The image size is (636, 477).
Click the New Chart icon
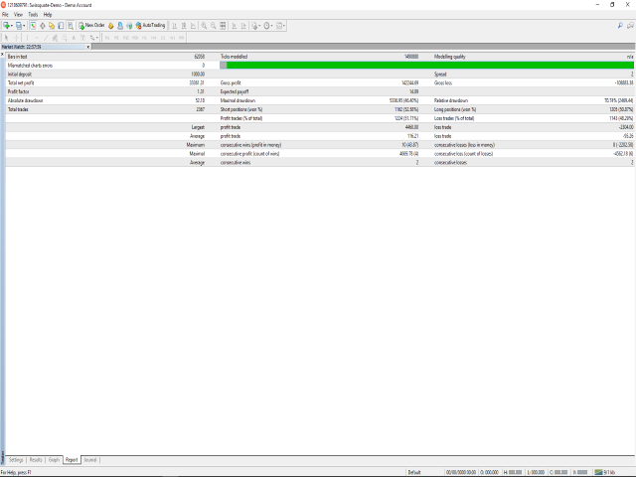coord(7,26)
